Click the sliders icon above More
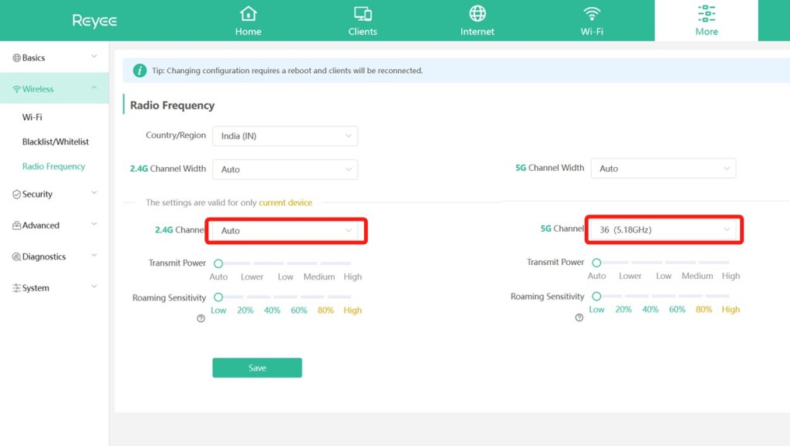Viewport: 790px width, 446px height. [x=707, y=14]
